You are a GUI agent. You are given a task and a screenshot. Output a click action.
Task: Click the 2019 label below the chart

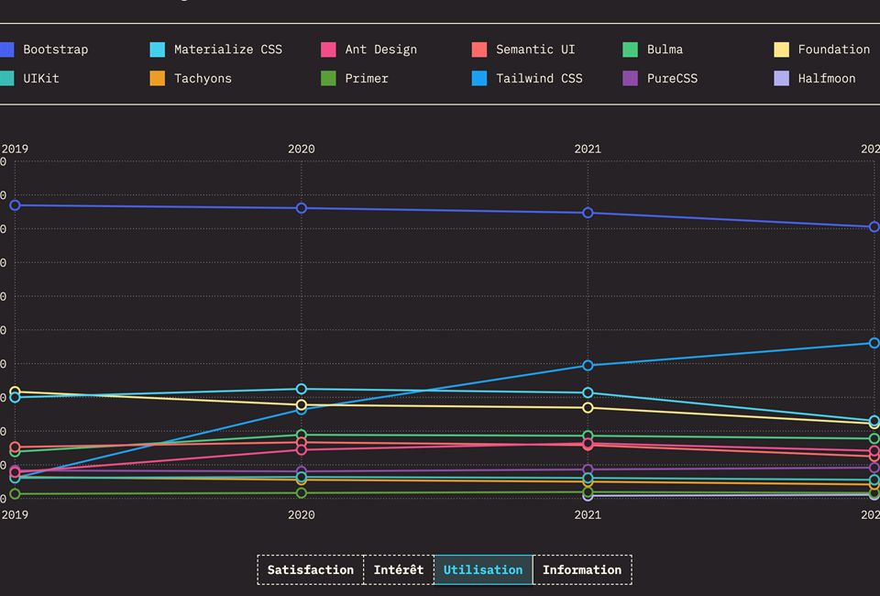15,514
